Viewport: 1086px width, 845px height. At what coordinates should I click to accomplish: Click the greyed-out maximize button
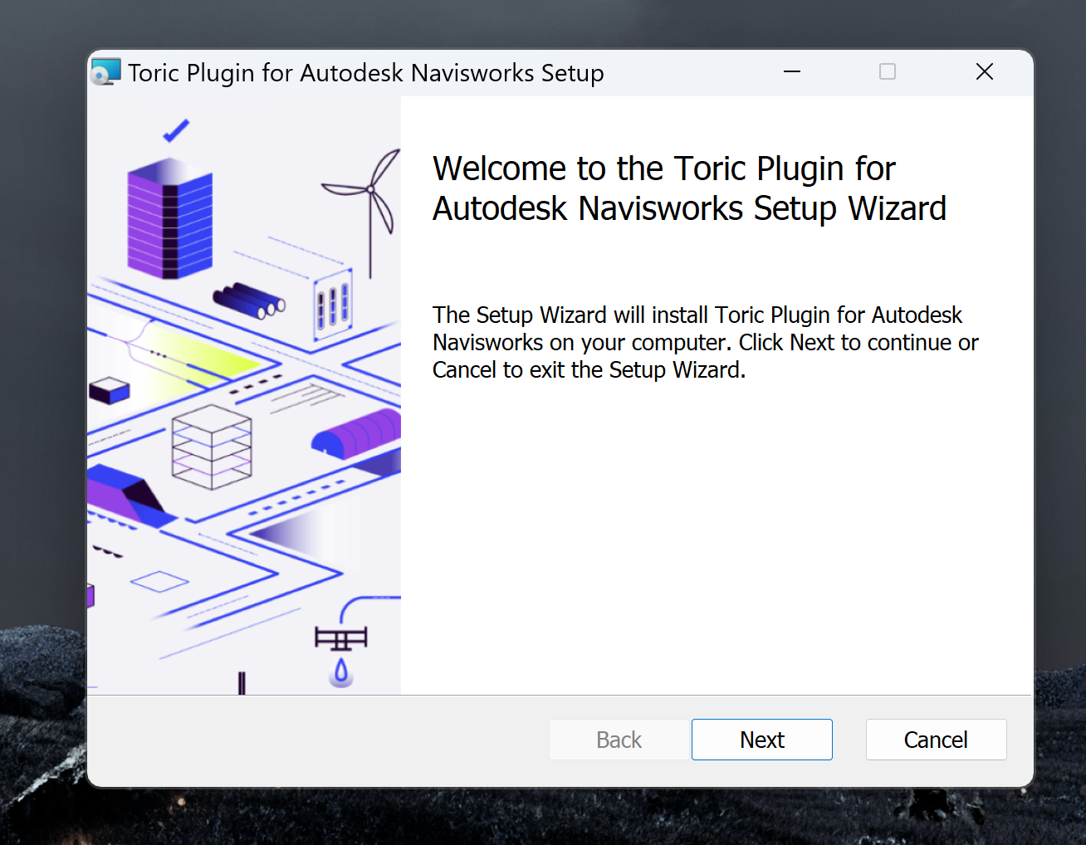tap(888, 72)
